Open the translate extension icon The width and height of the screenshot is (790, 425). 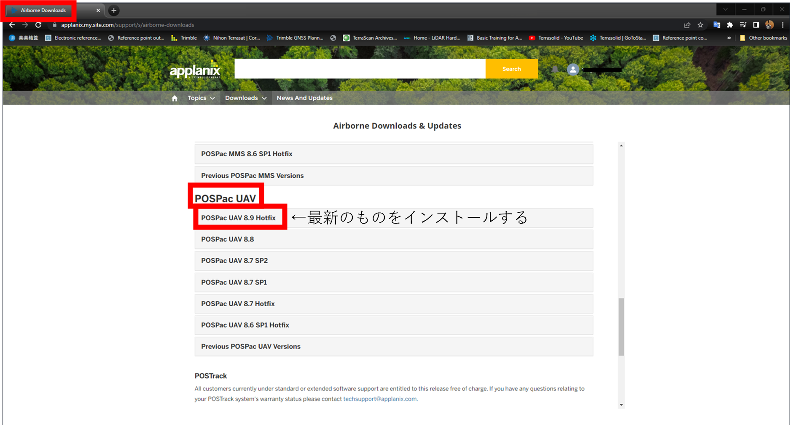coord(717,25)
